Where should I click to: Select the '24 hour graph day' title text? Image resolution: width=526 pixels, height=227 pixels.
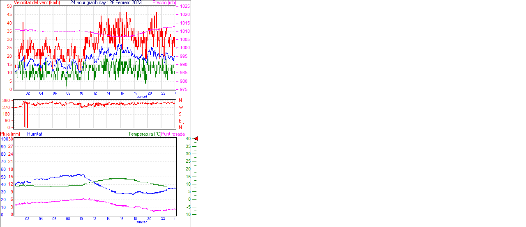click(x=106, y=2)
